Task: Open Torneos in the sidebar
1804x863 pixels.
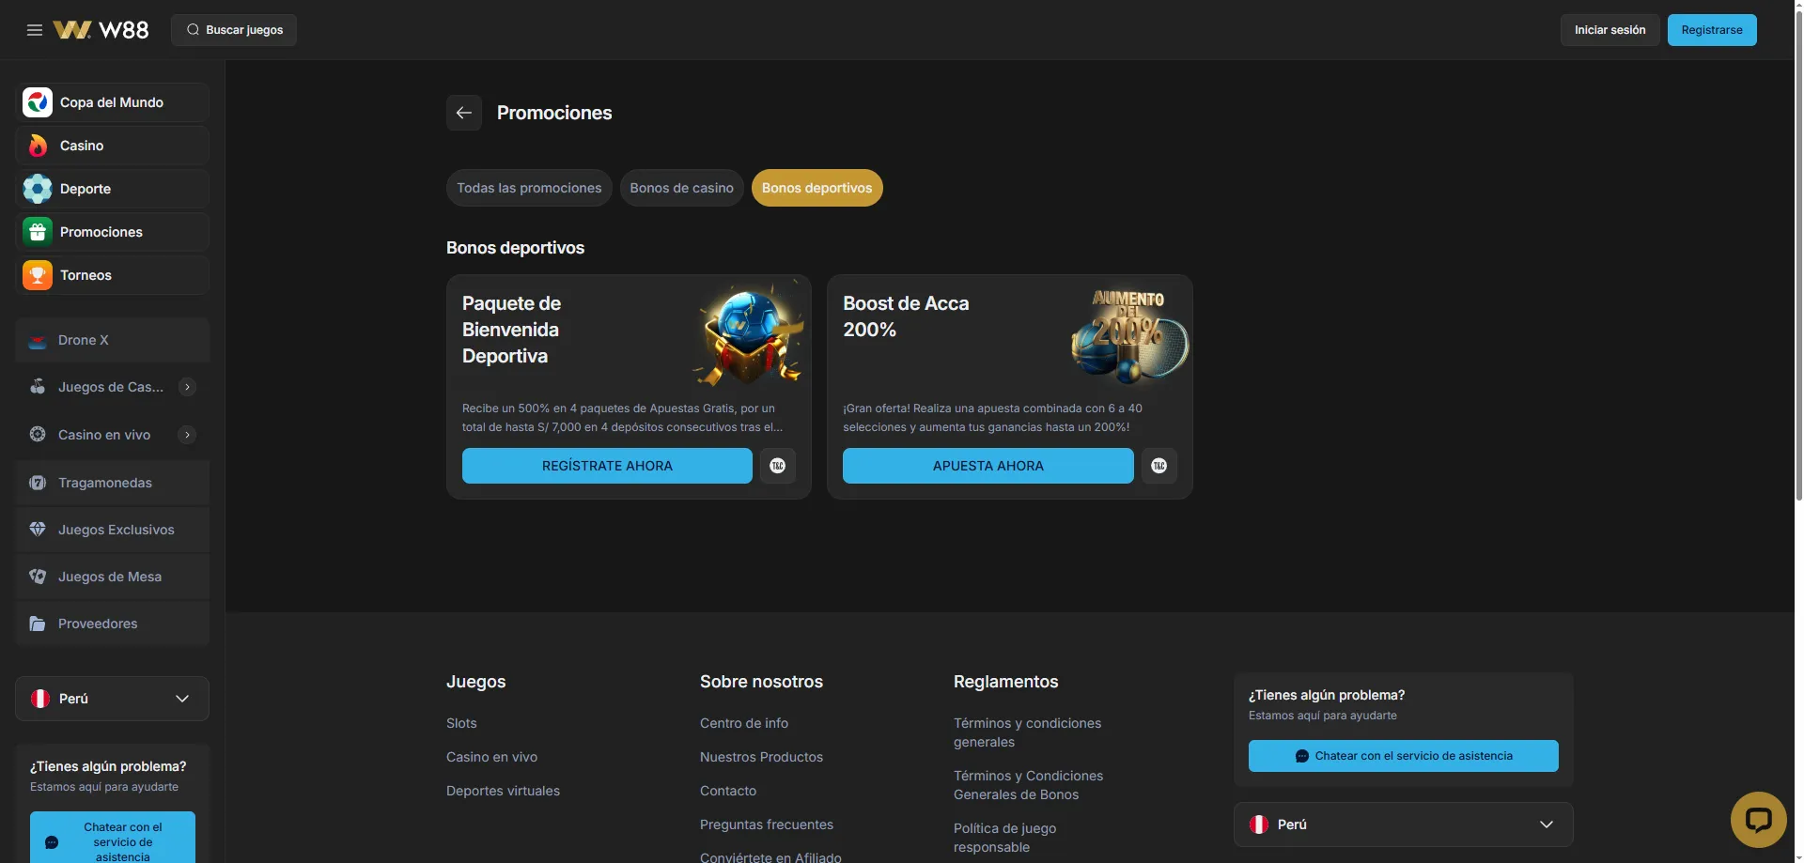Action: [x=112, y=275]
